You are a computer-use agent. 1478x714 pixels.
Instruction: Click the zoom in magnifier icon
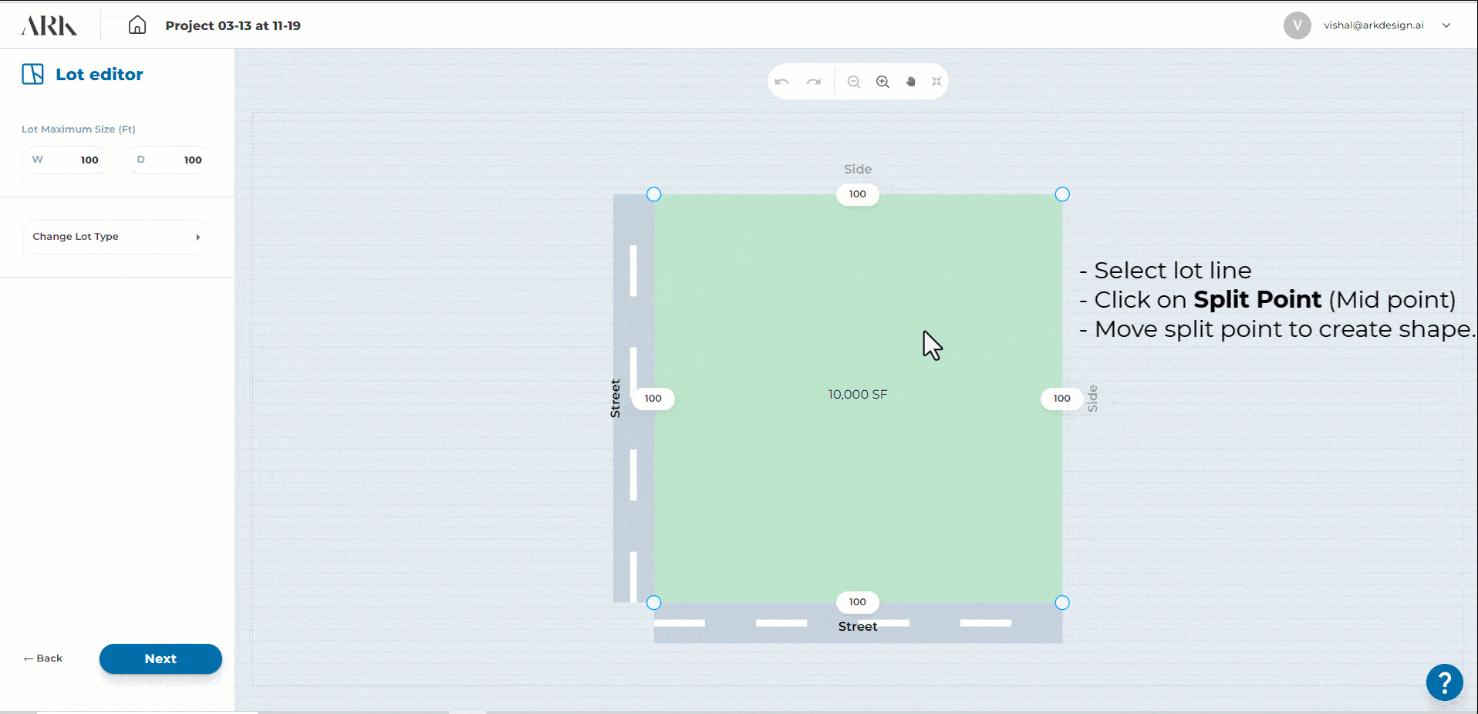click(882, 82)
